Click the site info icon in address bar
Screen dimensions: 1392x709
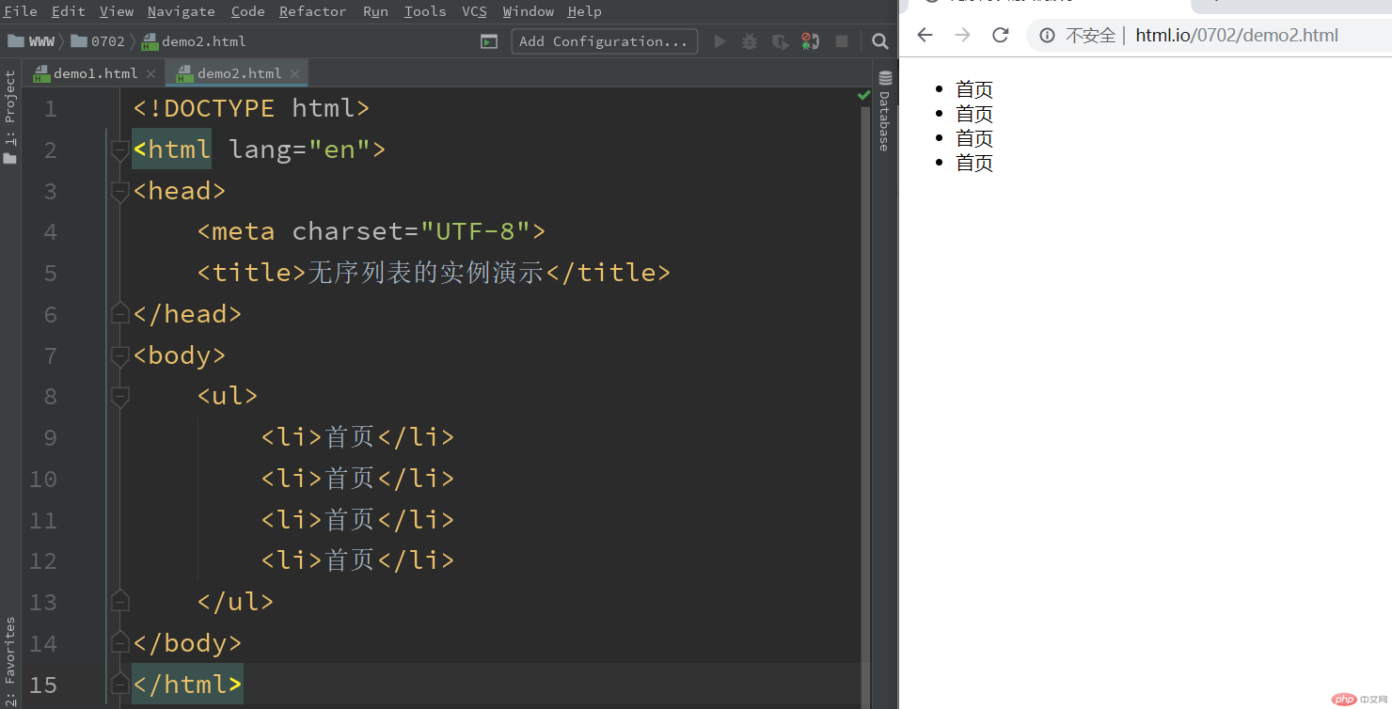(1047, 36)
